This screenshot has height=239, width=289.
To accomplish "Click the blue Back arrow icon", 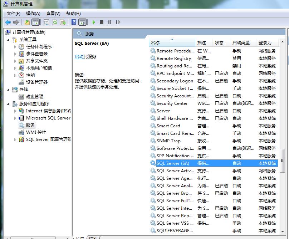I will point(8,22).
